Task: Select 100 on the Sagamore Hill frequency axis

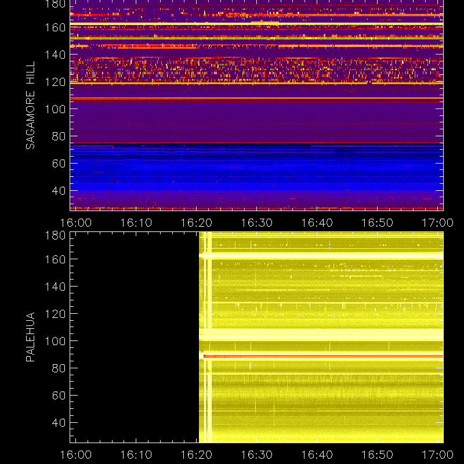Action: click(55, 109)
